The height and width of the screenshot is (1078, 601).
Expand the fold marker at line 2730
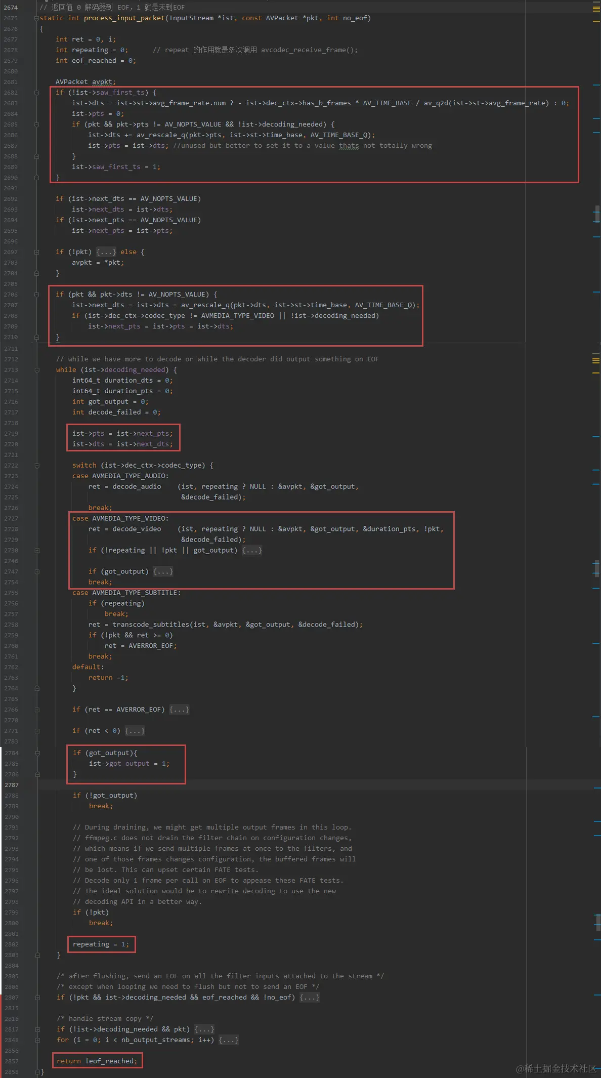coord(36,551)
